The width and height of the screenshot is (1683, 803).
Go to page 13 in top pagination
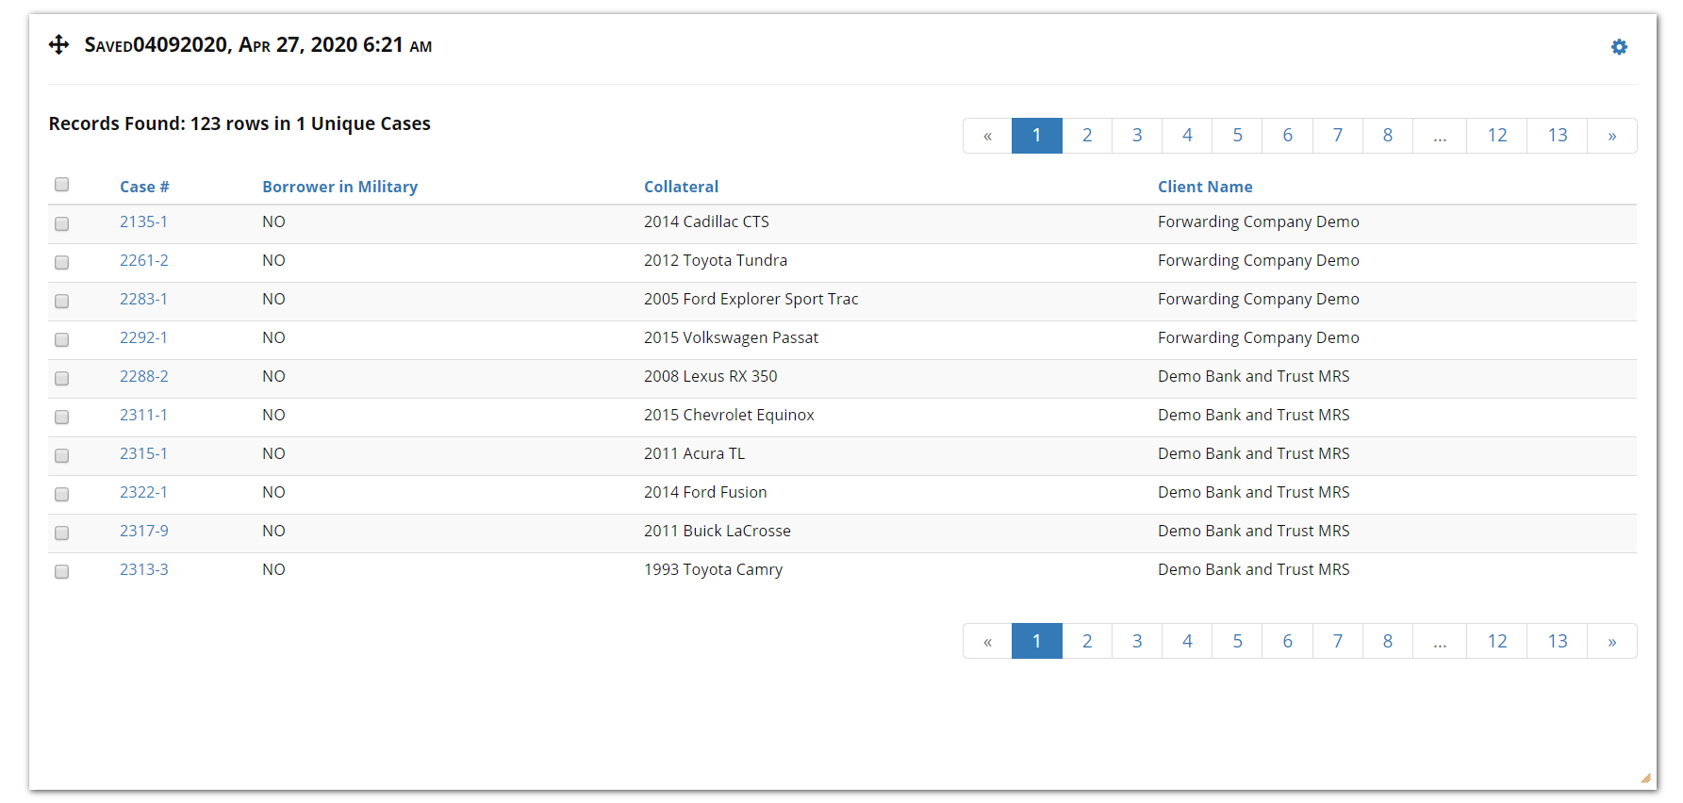[1557, 135]
